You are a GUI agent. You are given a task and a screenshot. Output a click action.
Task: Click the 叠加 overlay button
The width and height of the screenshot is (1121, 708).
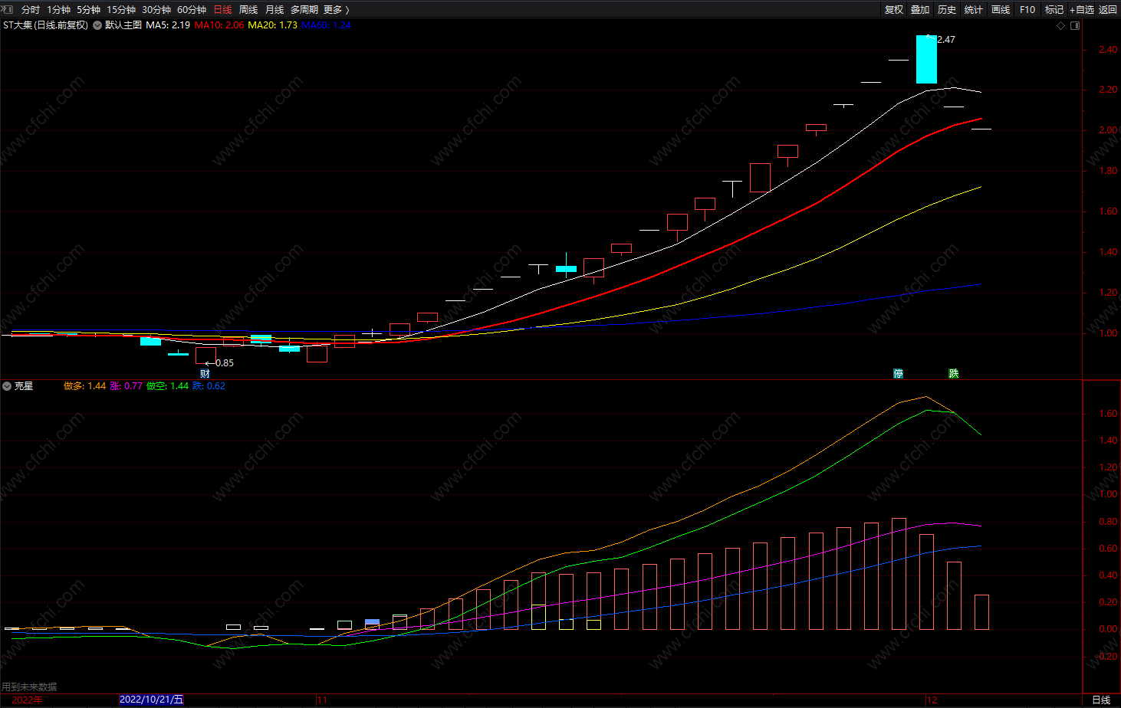click(x=920, y=10)
